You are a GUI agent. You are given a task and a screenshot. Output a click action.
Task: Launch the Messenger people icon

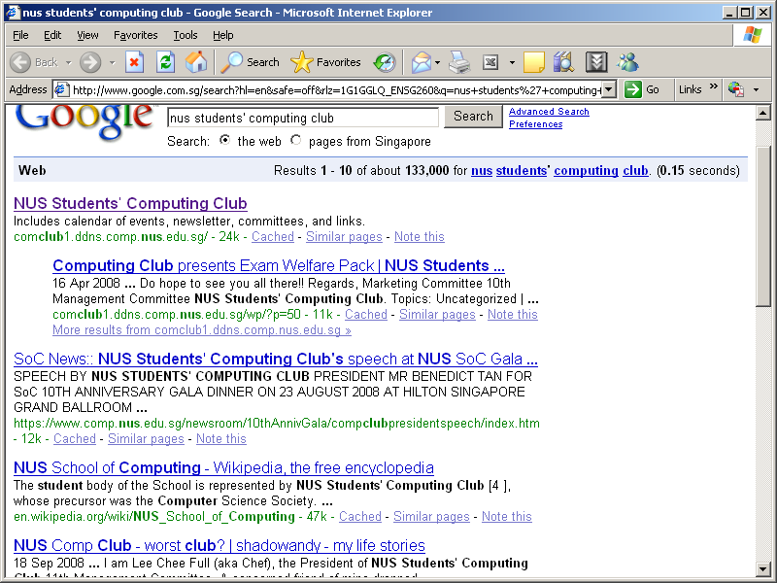coord(627,62)
